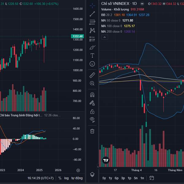Image resolution: width=184 pixels, height=184 pixels.
Task: Open left chart price scale settings gear
Action: pos(78,171)
